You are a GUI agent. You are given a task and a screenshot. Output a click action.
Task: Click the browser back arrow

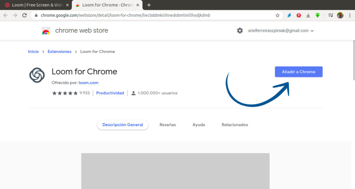pos(6,15)
